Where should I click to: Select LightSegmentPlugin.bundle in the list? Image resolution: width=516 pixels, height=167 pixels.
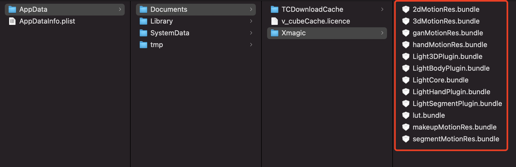[x=457, y=104]
